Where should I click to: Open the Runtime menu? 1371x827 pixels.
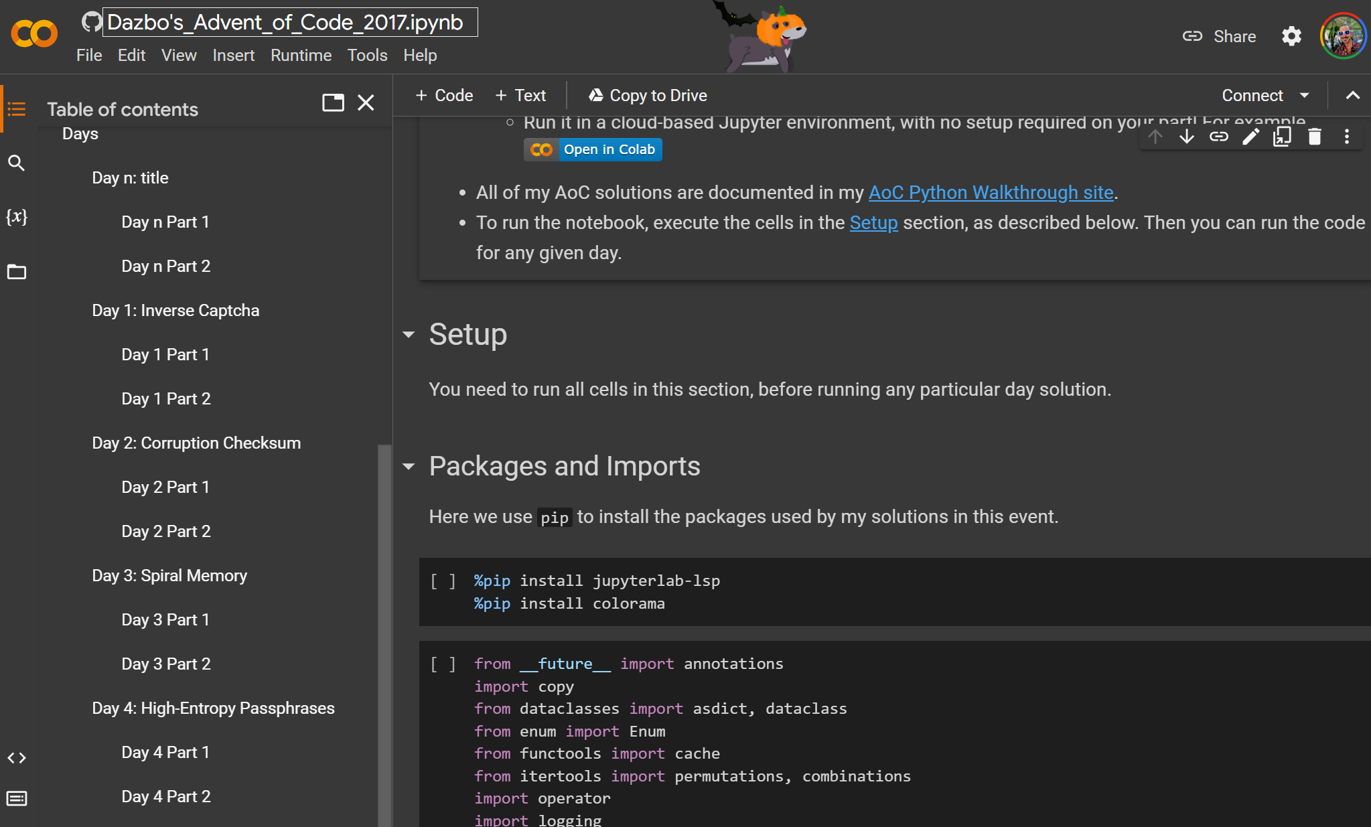tap(301, 55)
